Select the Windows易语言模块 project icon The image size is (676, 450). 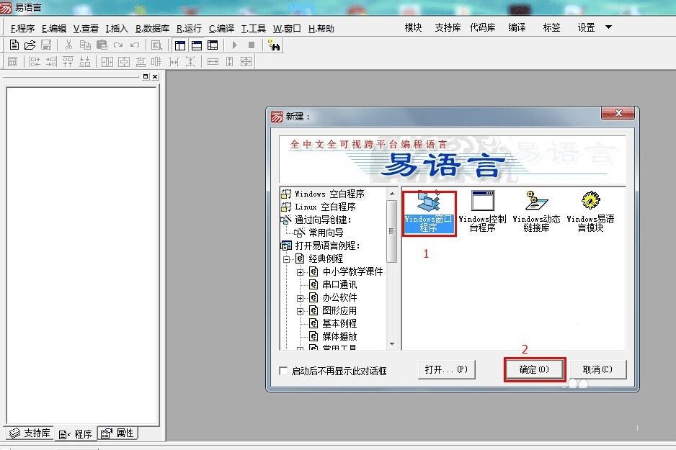tap(590, 212)
